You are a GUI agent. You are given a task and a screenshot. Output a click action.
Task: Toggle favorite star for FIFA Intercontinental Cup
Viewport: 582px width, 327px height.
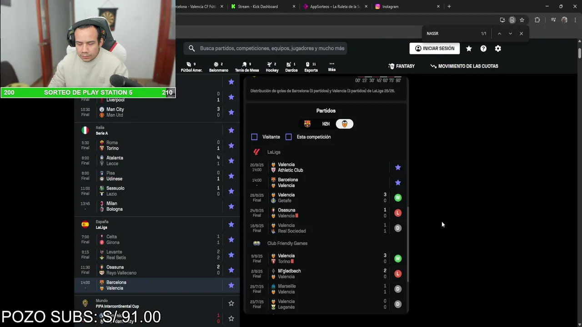[x=231, y=303]
